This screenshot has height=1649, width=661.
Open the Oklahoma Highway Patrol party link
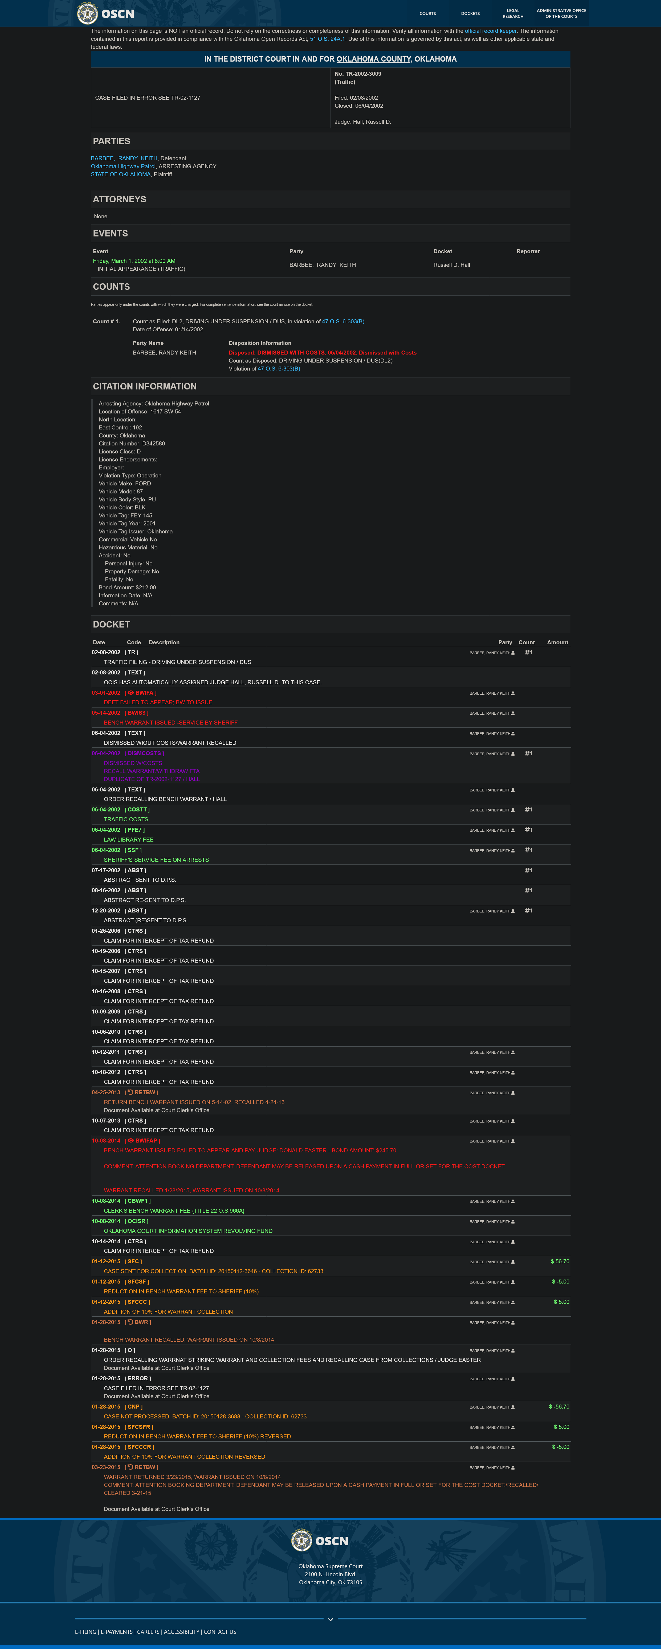[x=123, y=166]
